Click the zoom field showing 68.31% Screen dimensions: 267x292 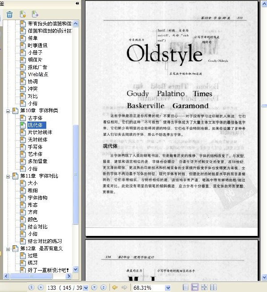pyautogui.click(x=149, y=288)
